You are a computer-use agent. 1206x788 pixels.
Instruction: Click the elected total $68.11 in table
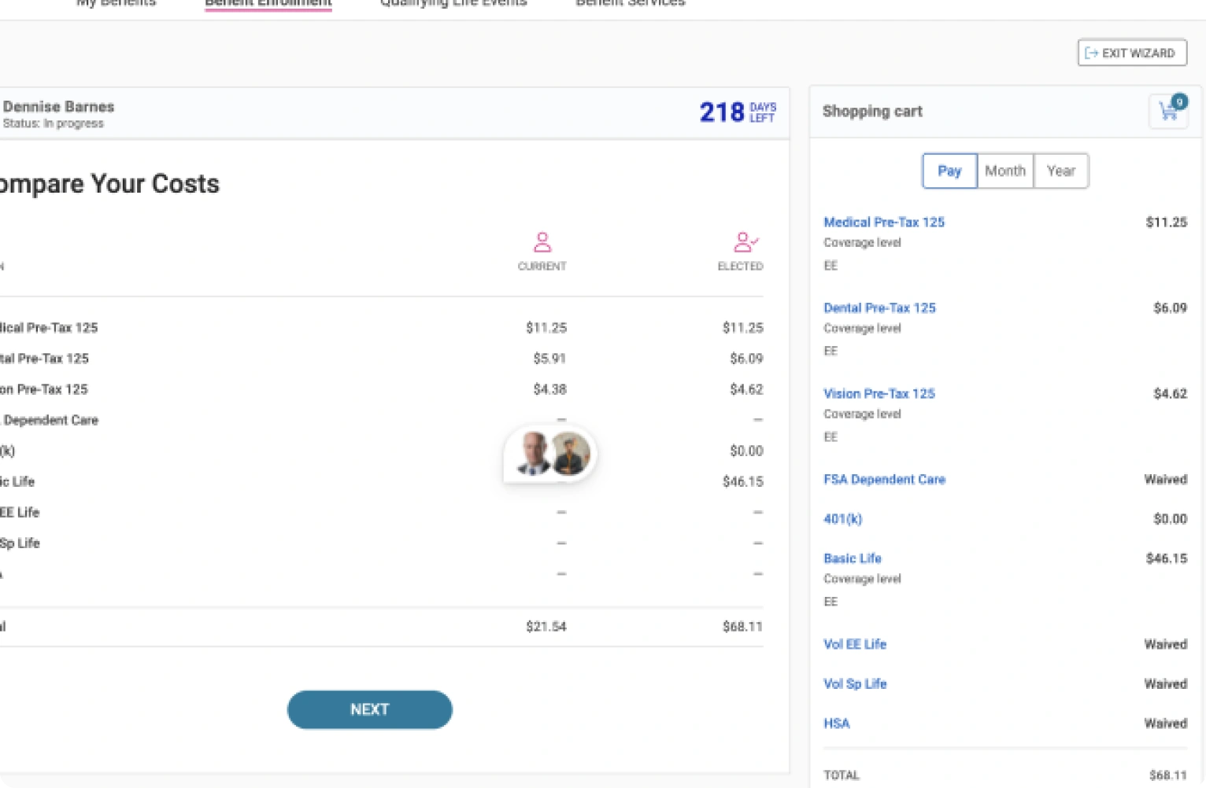(x=742, y=626)
